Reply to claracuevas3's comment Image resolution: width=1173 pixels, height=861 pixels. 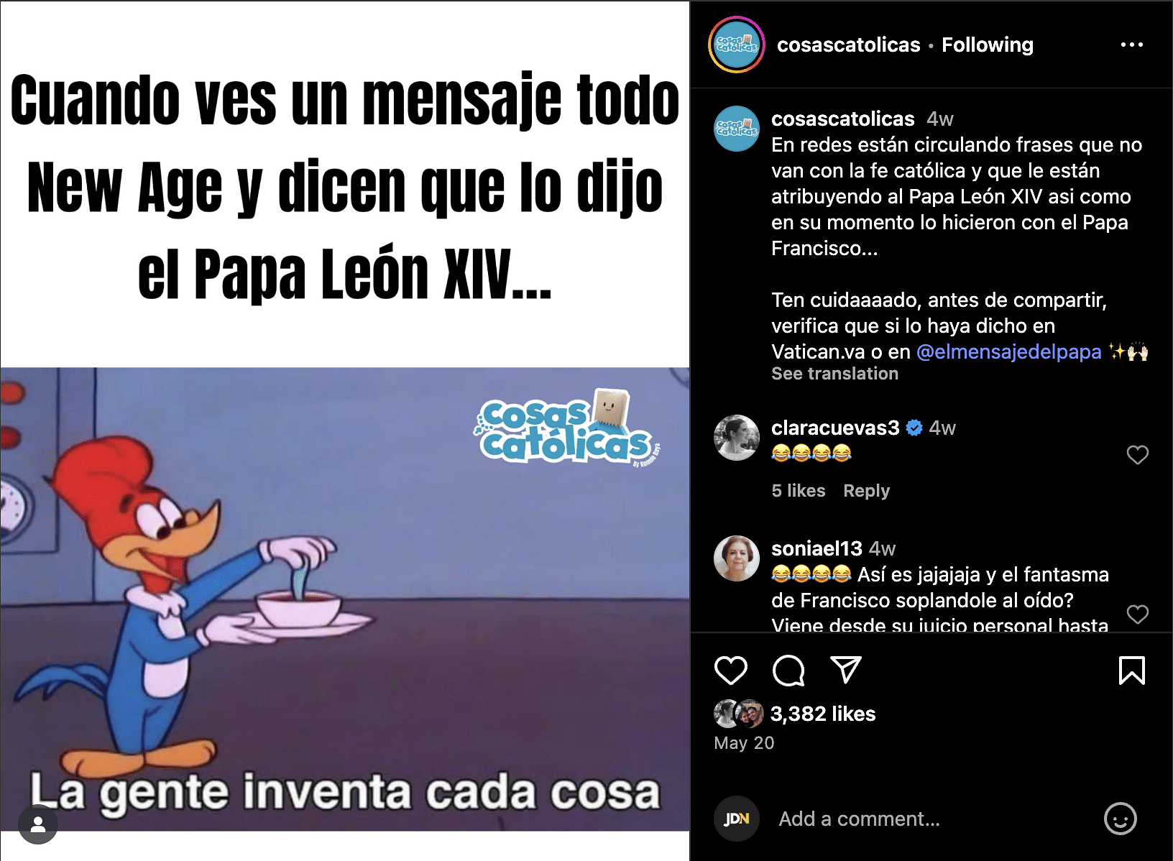[866, 491]
